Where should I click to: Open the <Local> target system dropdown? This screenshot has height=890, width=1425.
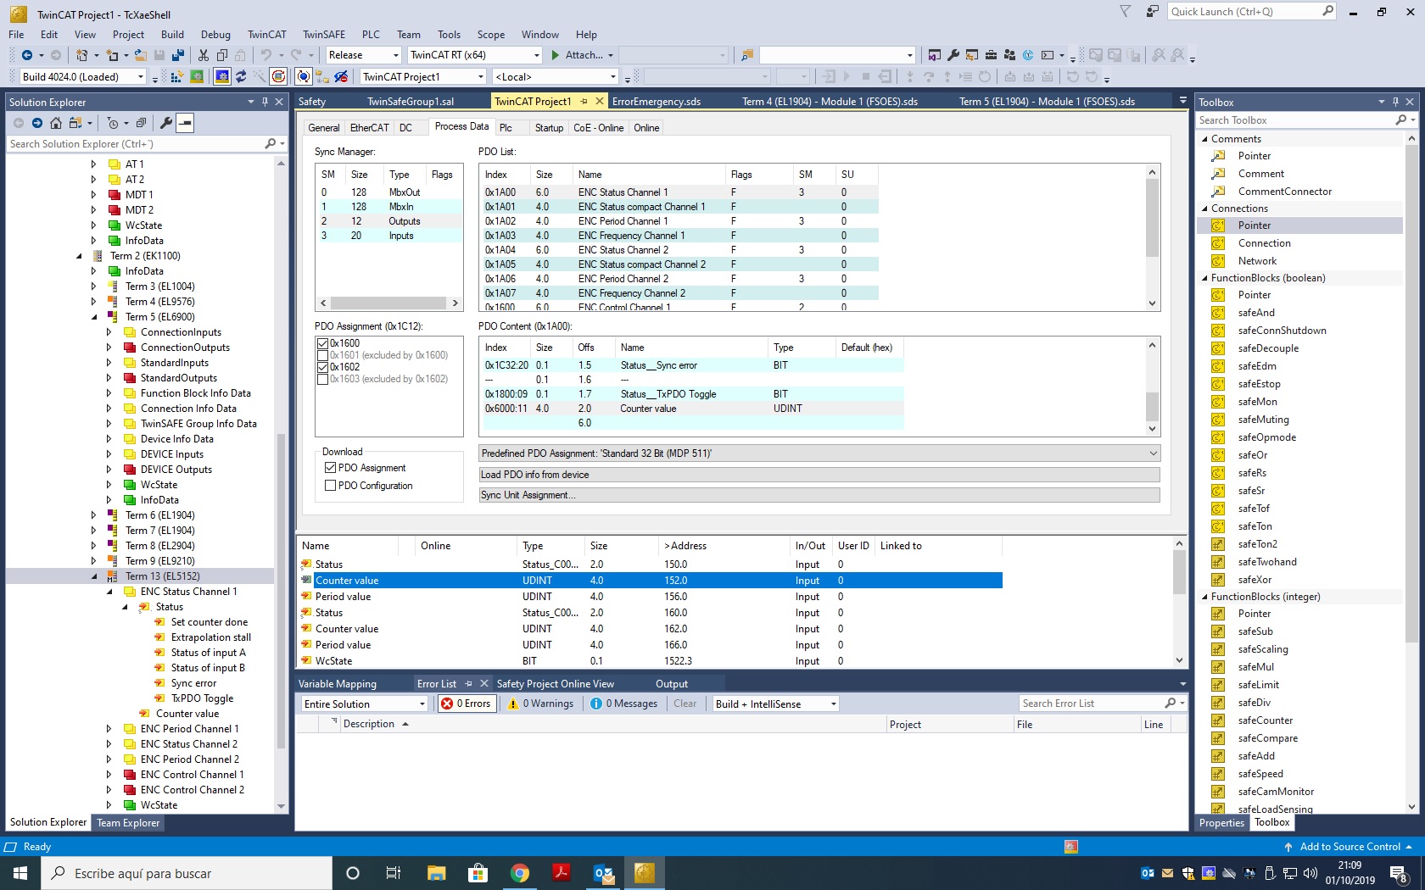pyautogui.click(x=555, y=76)
